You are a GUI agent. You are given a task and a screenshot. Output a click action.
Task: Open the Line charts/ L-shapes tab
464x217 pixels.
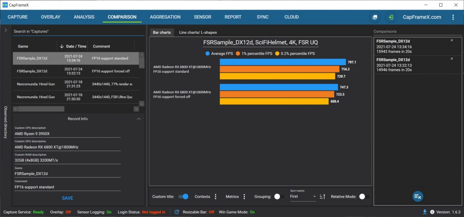198,32
